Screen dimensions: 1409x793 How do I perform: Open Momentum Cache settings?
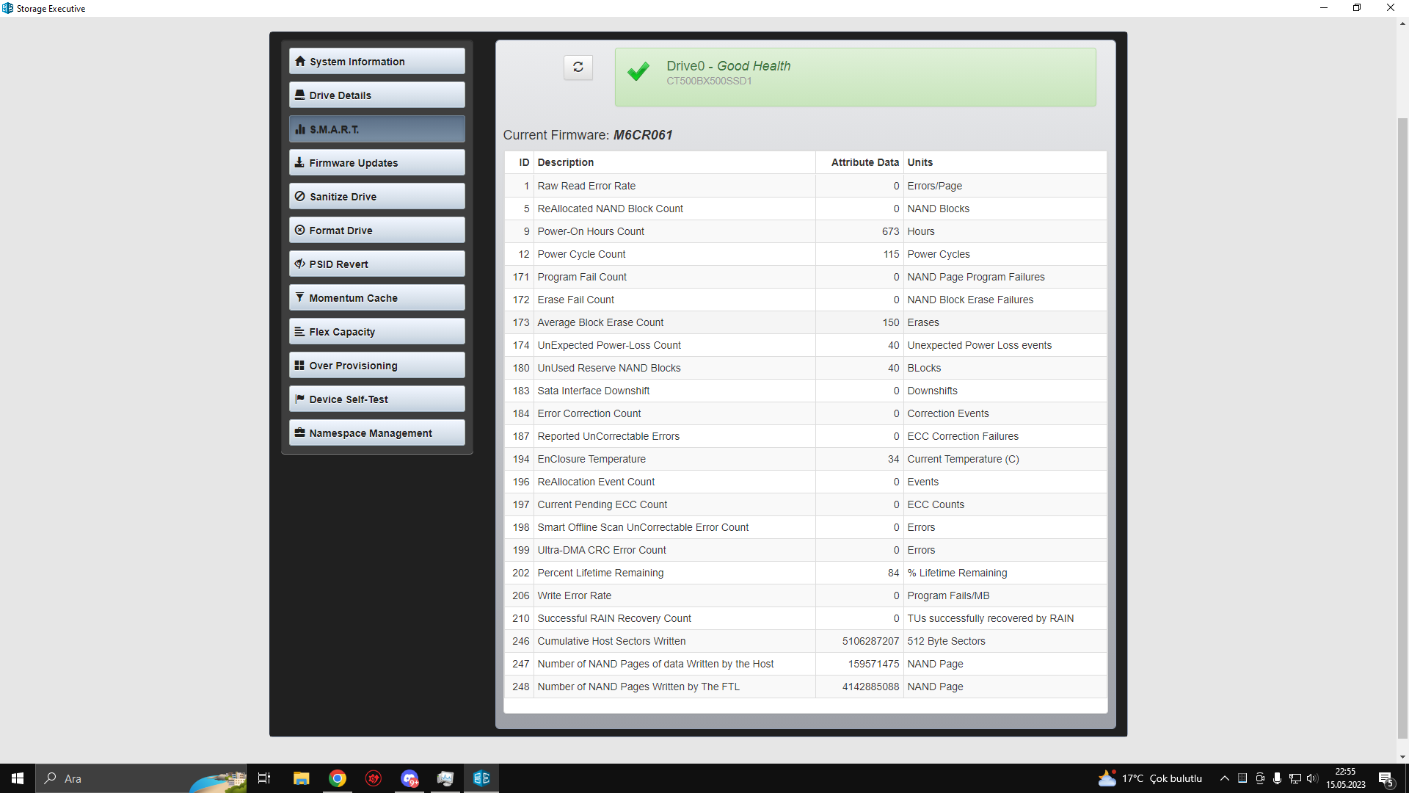[x=376, y=298]
